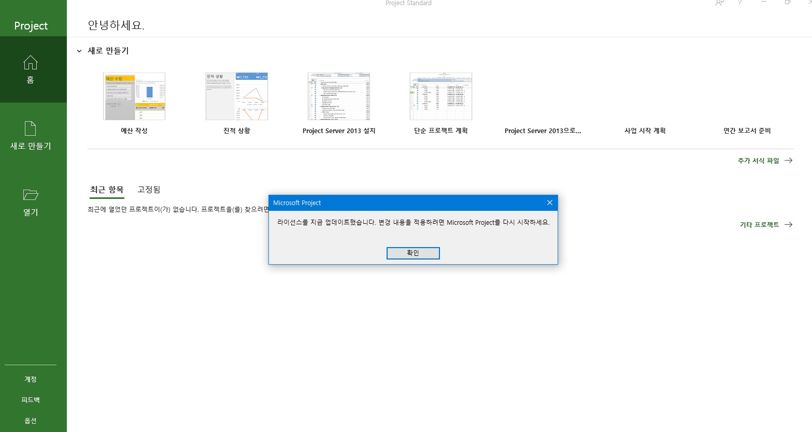Open the 열기 folder item
The height and width of the screenshot is (432, 812).
point(31,202)
